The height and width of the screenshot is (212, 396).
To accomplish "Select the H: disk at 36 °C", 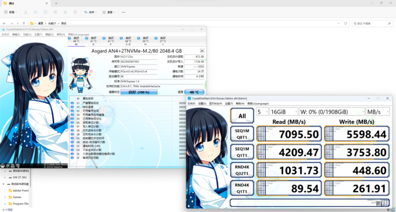I will (x=145, y=41).
